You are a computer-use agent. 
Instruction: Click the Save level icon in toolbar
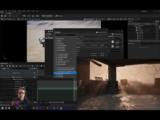pos(2,16)
